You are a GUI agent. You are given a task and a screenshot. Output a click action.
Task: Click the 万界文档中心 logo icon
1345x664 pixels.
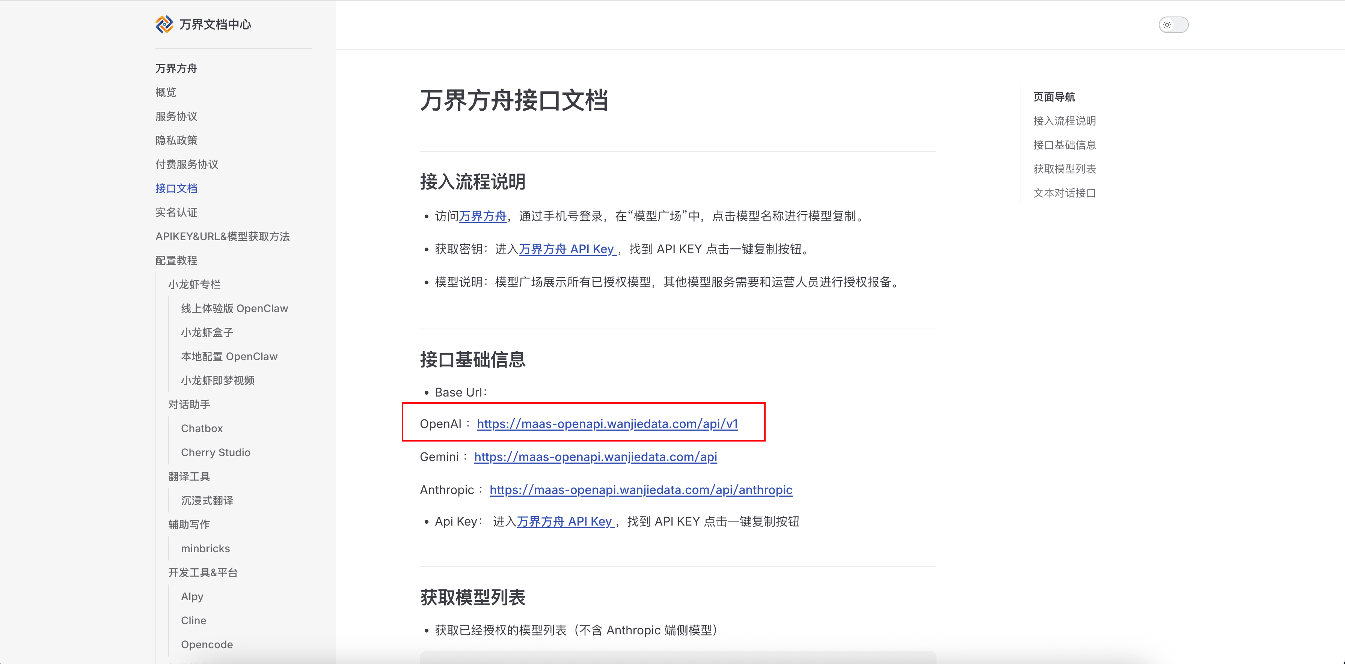164,24
